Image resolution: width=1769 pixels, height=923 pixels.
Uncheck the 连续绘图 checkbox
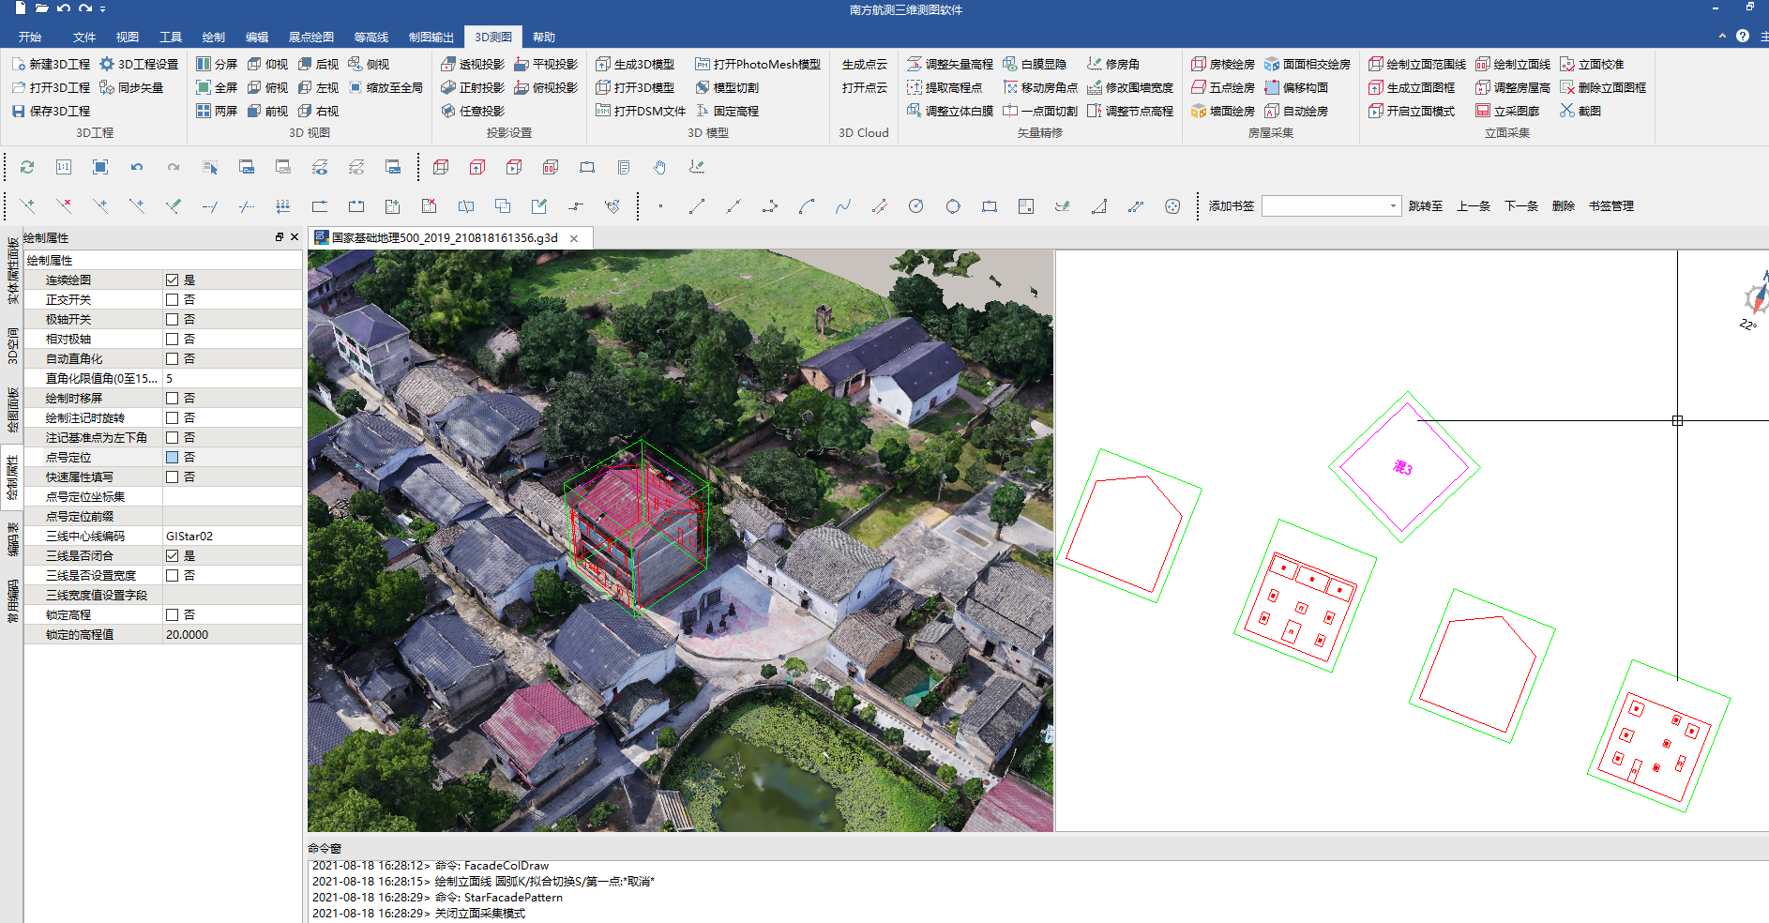coord(173,280)
